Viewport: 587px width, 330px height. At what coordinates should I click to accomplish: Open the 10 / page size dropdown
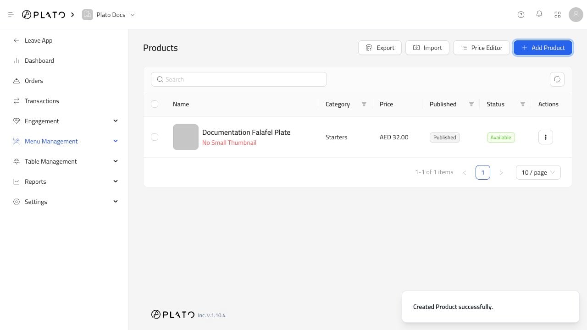[538, 172]
